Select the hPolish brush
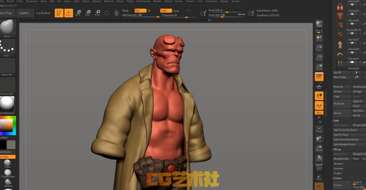Image resolution: width=366 pixels, height=190 pixels. click(x=7, y=183)
